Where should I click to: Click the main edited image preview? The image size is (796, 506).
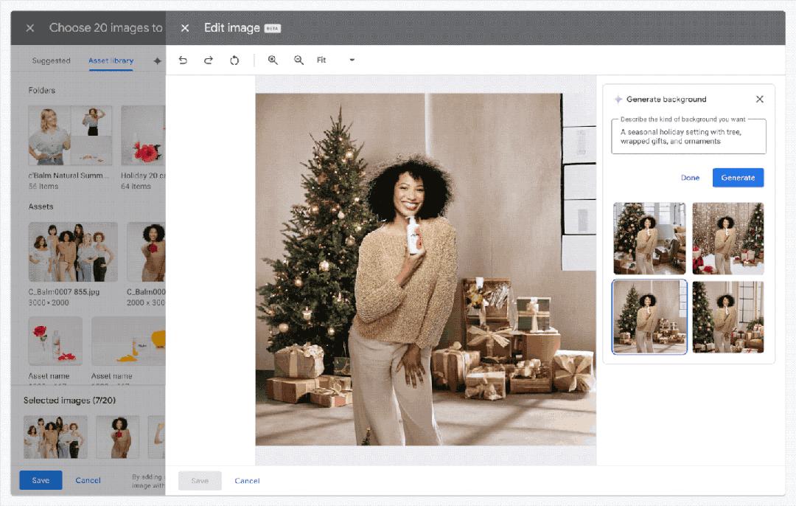pos(425,269)
